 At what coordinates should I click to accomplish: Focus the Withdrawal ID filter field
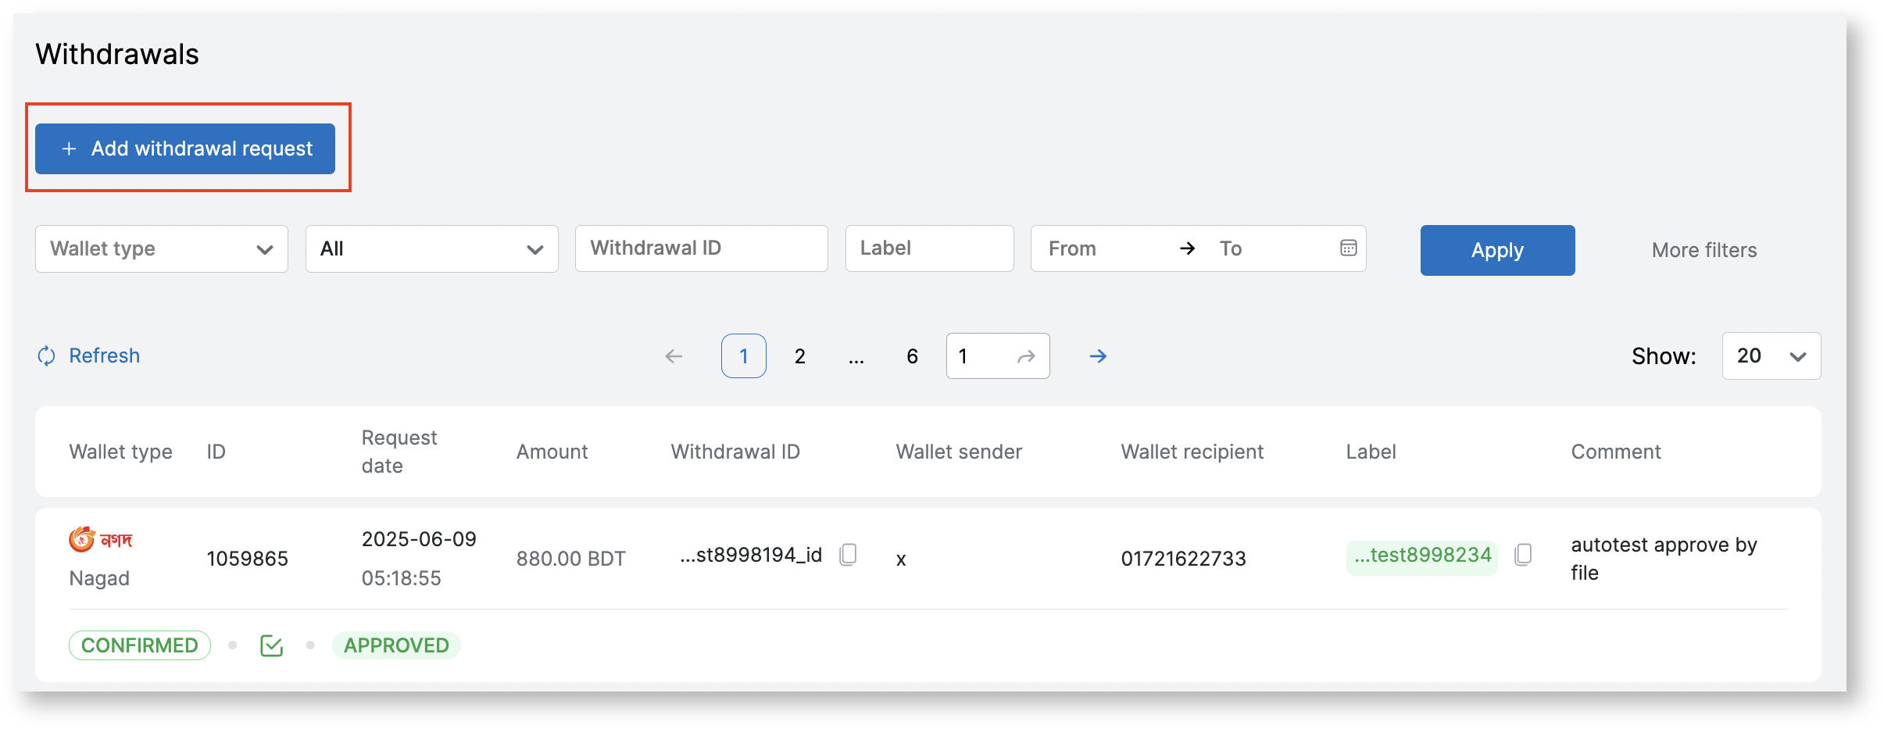(x=701, y=248)
